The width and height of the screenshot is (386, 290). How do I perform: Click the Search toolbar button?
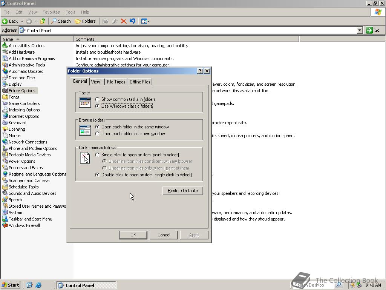(x=61, y=21)
